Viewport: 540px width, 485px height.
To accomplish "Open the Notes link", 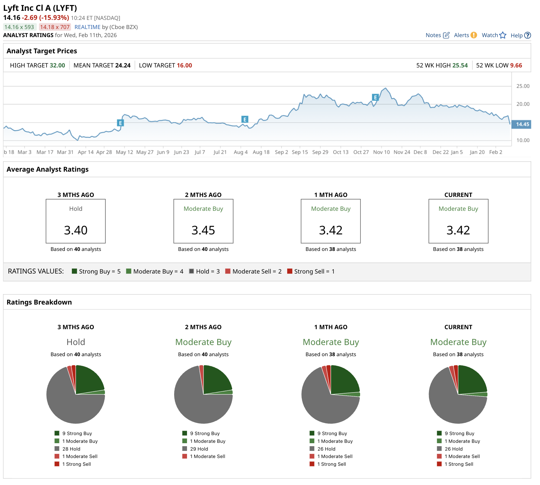I will 433,35.
